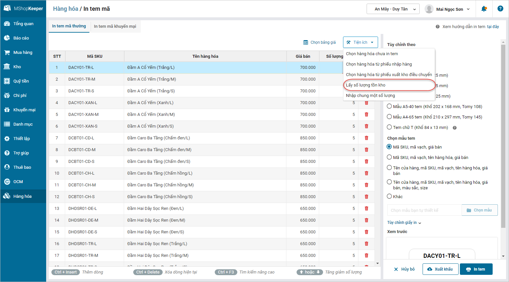Go to Kho in sidebar

tap(17, 67)
